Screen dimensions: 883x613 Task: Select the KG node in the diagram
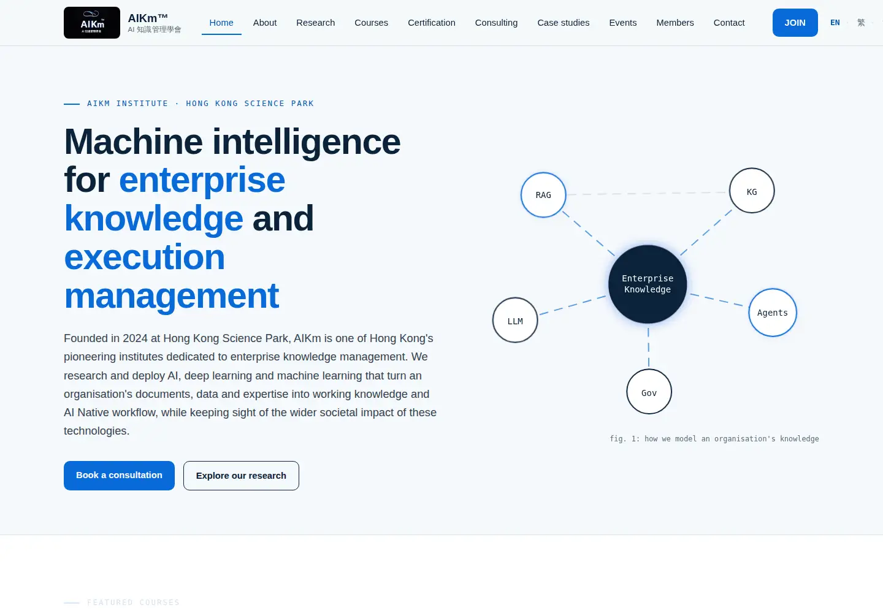[x=752, y=191]
